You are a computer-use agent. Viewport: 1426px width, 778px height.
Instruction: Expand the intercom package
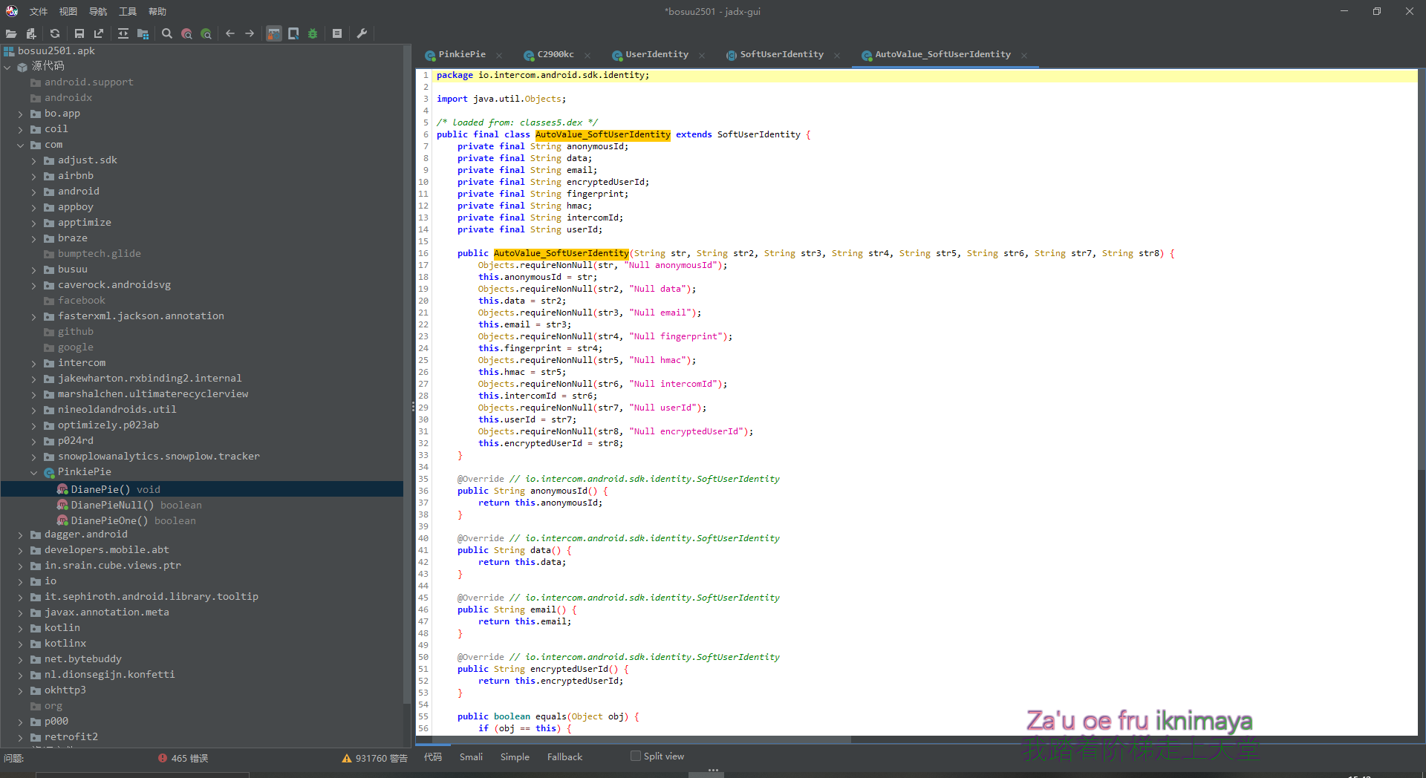click(x=34, y=363)
